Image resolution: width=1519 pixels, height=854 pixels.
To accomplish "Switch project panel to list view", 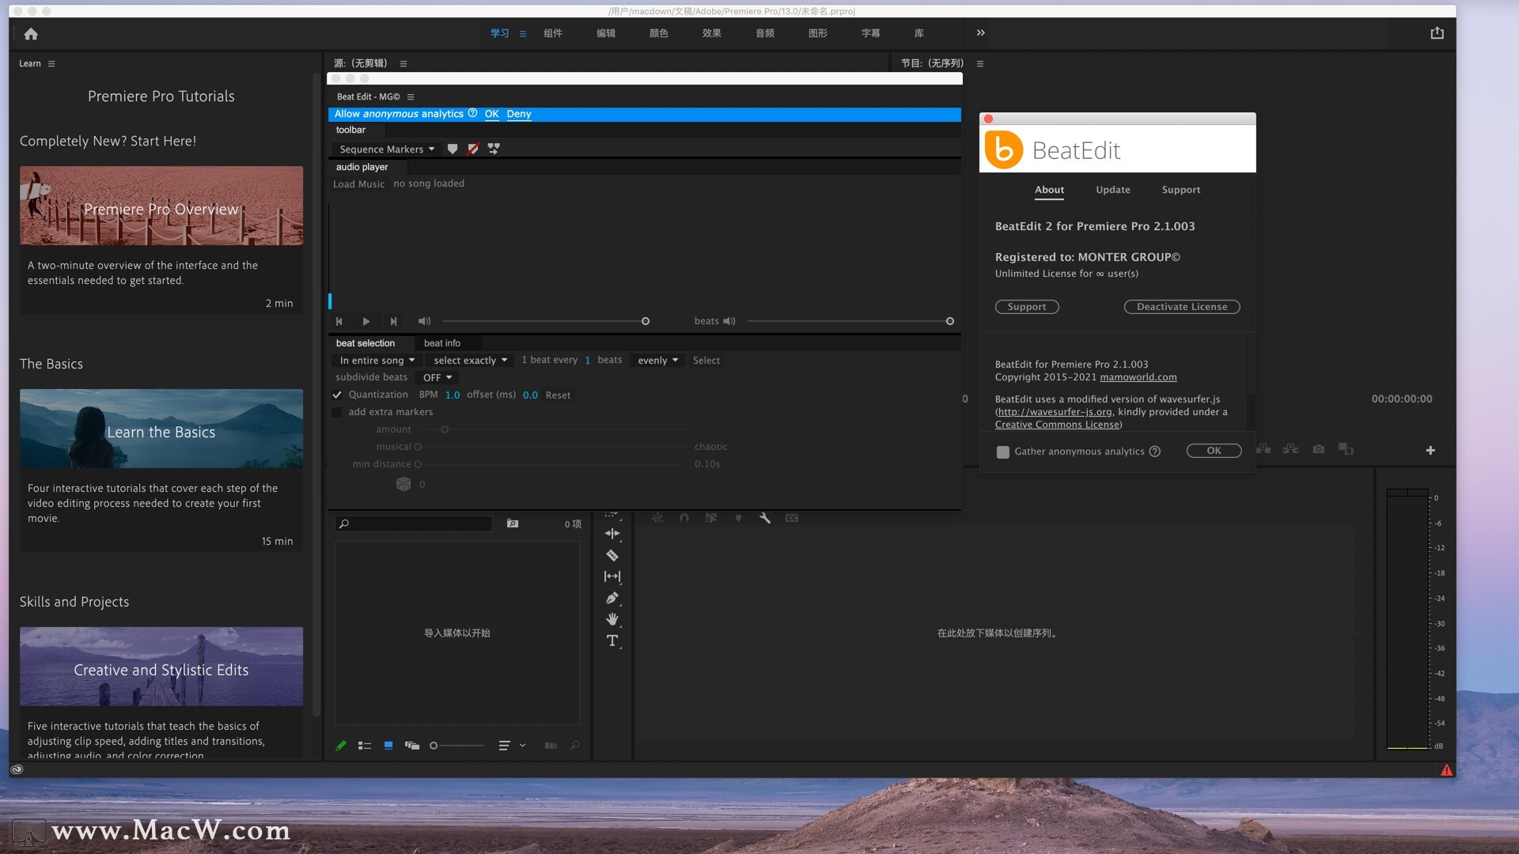I will point(364,746).
